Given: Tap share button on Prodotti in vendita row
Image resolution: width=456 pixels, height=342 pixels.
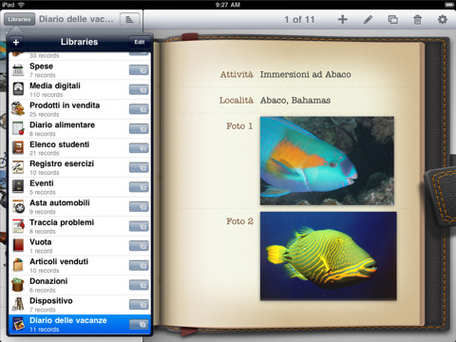Looking at the screenshot, I should 139,109.
